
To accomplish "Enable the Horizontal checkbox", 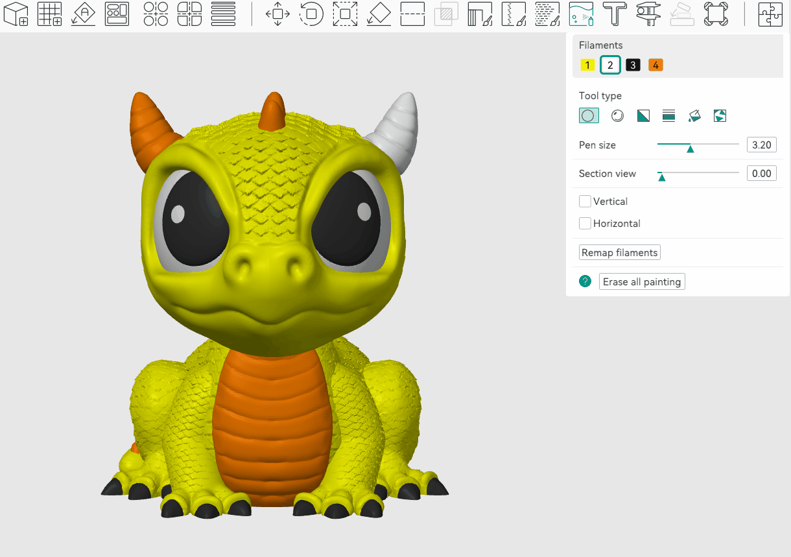I will coord(585,224).
